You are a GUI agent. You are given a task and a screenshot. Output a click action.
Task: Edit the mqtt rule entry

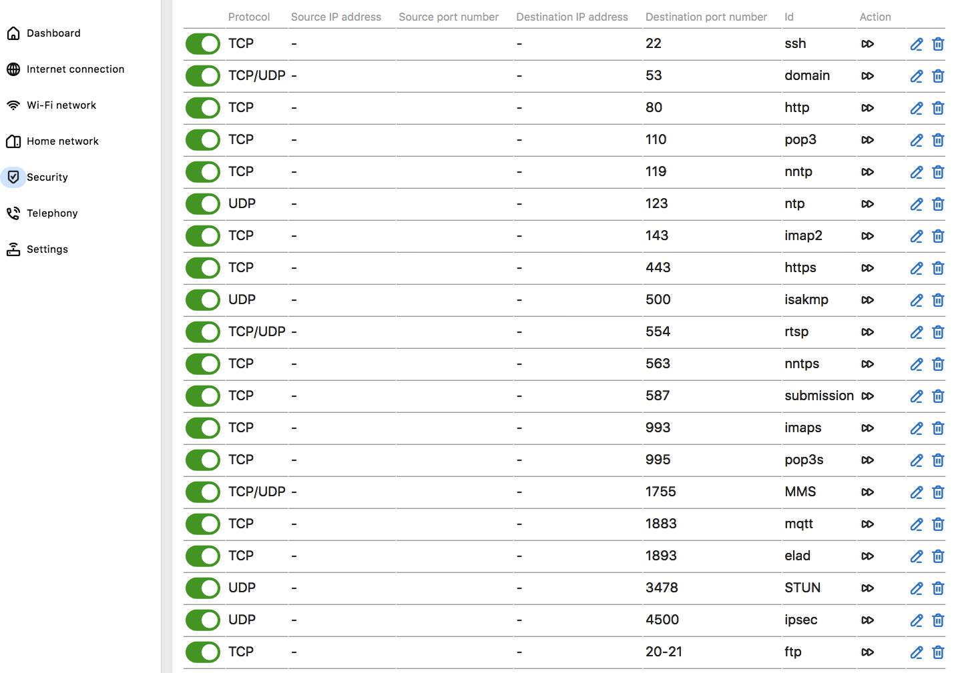917,524
